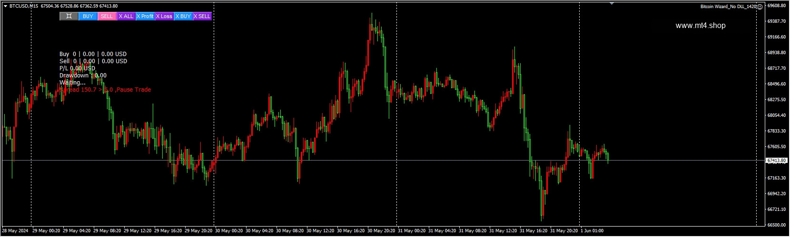Click the X ALL close-all button
Screen dimensions: 790x237
(126, 16)
